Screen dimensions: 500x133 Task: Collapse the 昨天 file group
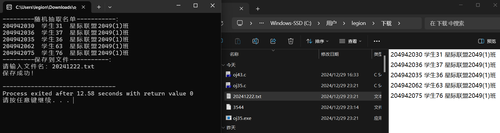pos(223,128)
